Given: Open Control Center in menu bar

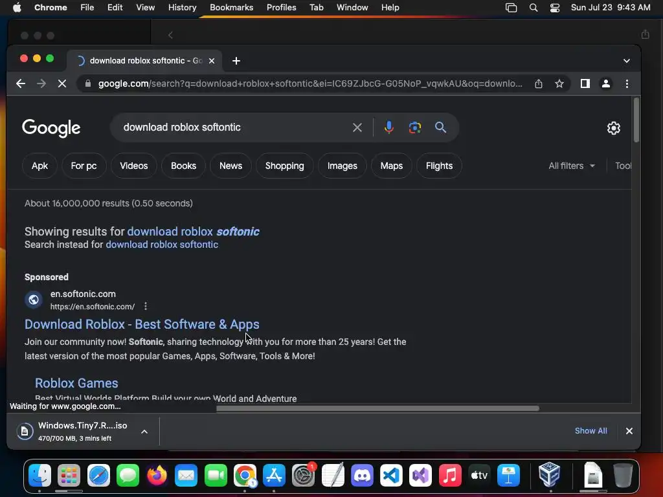Looking at the screenshot, I should click(x=555, y=8).
